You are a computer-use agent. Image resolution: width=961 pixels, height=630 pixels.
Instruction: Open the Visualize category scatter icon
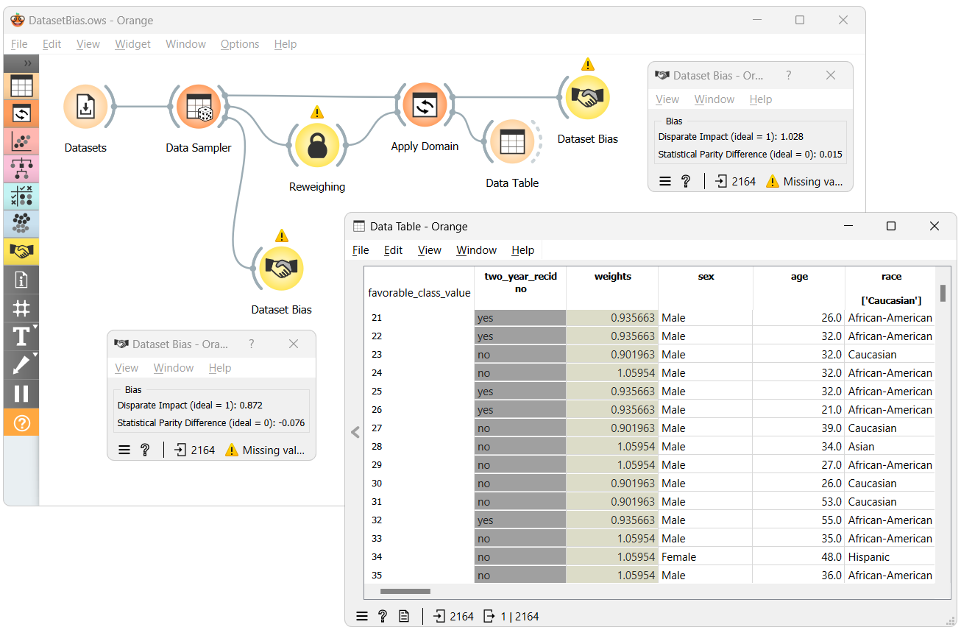tap(21, 141)
